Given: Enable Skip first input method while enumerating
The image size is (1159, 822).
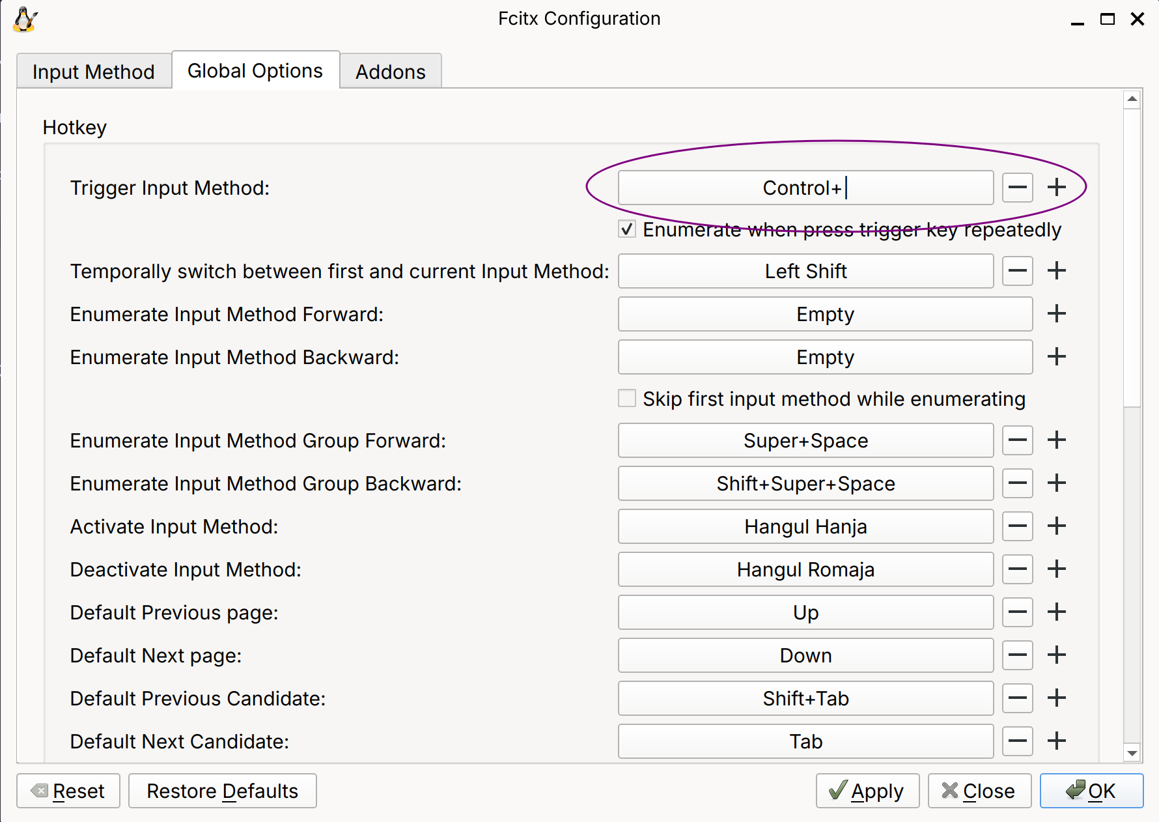Looking at the screenshot, I should point(627,399).
